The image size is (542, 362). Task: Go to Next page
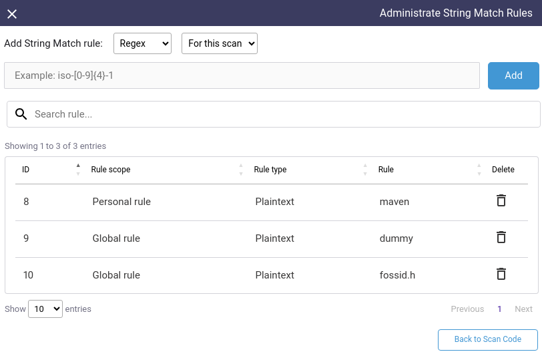(523, 309)
